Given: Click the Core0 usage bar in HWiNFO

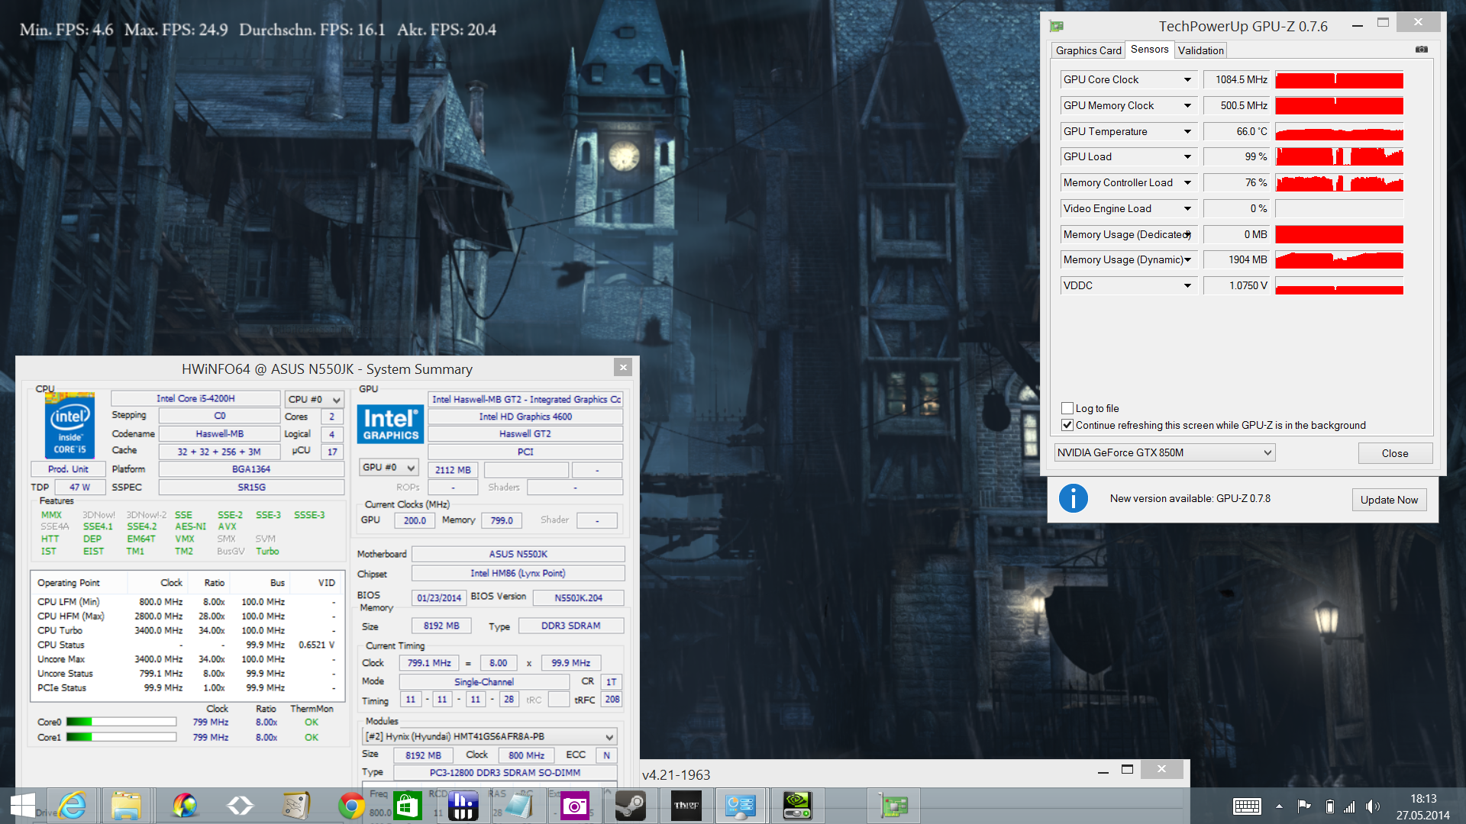Looking at the screenshot, I should [x=121, y=722].
